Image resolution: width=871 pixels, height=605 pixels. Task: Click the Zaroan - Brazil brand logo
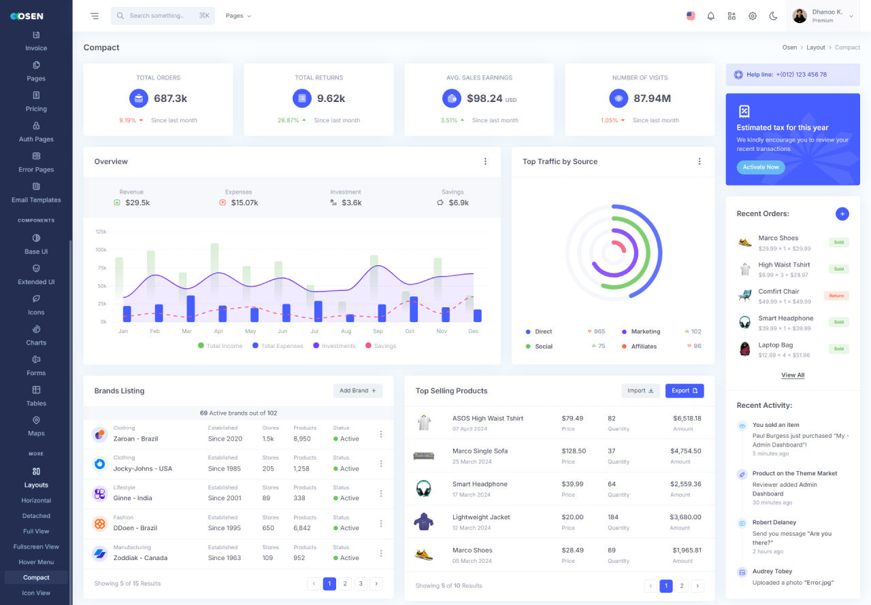pyautogui.click(x=100, y=434)
